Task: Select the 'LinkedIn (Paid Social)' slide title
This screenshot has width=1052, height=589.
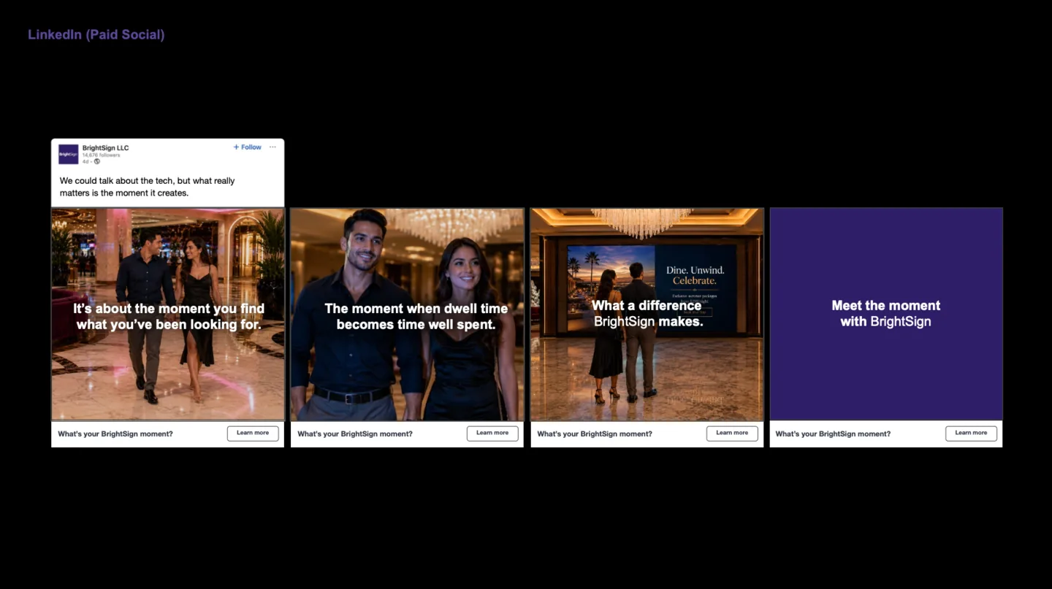Action: pyautogui.click(x=96, y=34)
